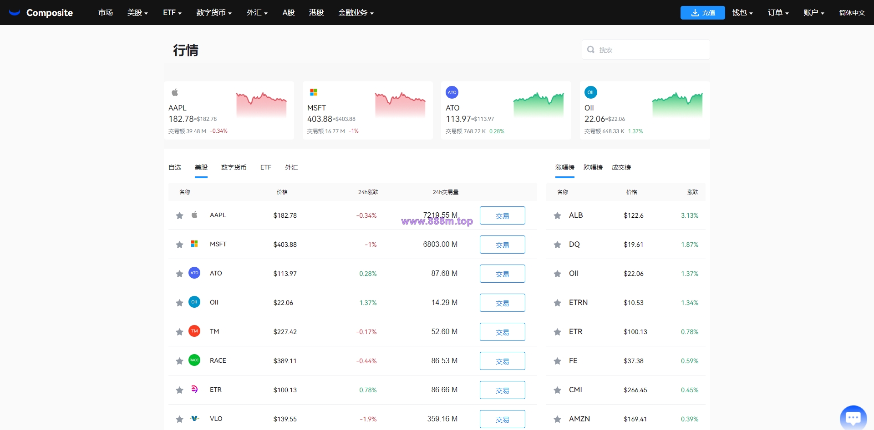Expand the 金融业务 dropdown

356,13
